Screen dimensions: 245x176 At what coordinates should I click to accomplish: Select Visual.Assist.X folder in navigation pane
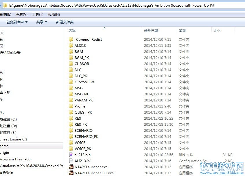[31, 166]
